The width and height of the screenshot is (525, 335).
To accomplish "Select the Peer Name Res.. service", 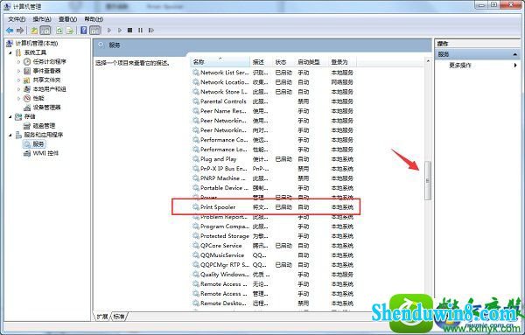I will point(273,111).
